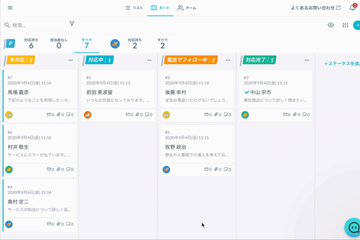360x240 pixels.
Task: Filter user's 対応待ち count 2
Action: tap(135, 43)
